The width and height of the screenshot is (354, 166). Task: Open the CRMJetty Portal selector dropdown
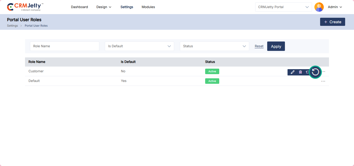[x=283, y=7]
